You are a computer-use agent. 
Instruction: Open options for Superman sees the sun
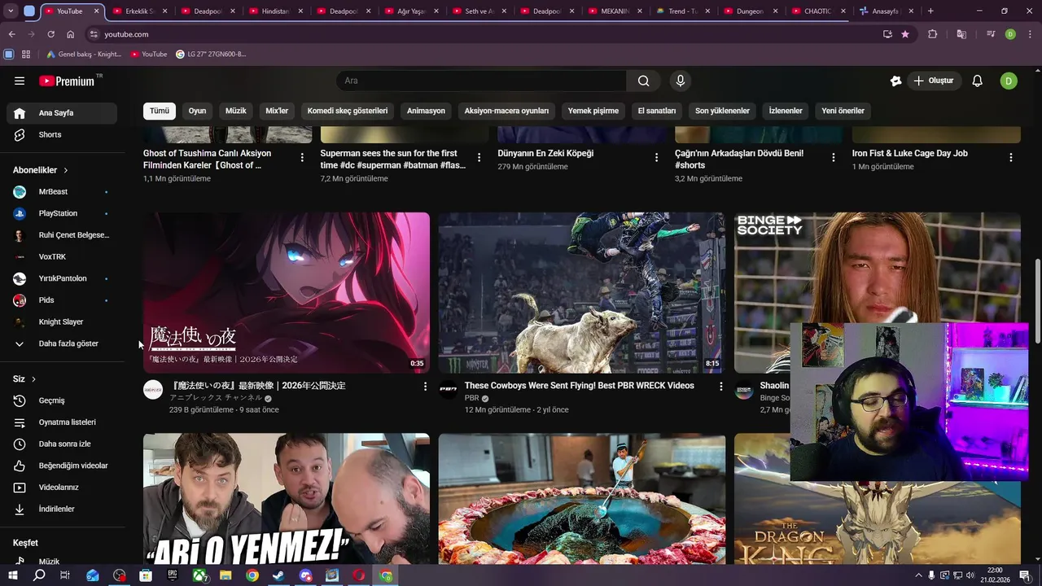(x=479, y=158)
